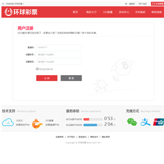Open the 手机购彩 menu item
This screenshot has height=164, width=164.
coord(140,12)
